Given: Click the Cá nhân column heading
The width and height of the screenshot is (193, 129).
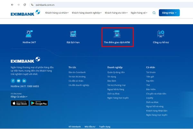Looking at the screenshot, I should click(x=151, y=67).
